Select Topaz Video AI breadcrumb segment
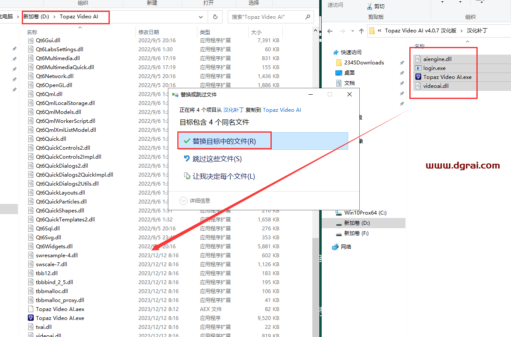This screenshot has width=511, height=337. click(x=79, y=17)
